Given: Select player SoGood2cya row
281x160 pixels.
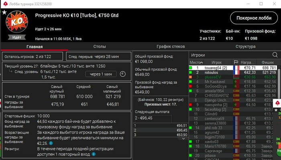Looking at the screenshot, I should [233, 86].
